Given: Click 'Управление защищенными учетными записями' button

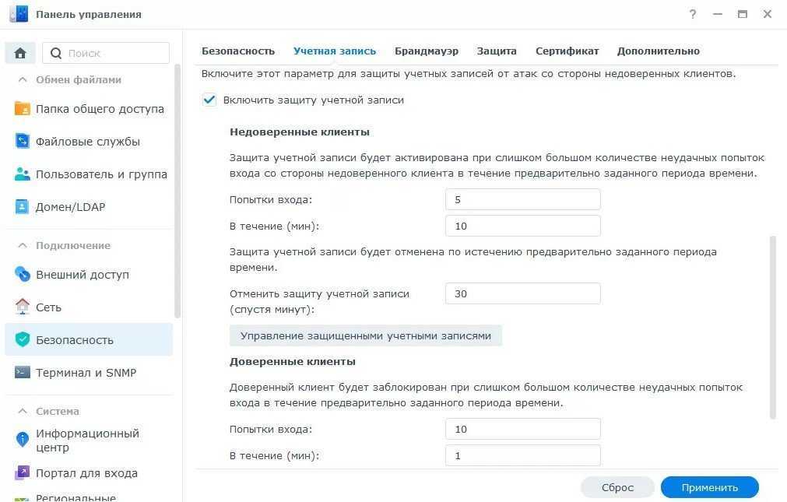Looking at the screenshot, I should click(x=365, y=335).
